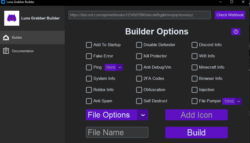
Task: Tick the Fake Error checkbox
Action: (x=89, y=56)
